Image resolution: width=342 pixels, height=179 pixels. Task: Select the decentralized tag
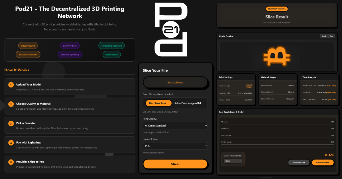pos(28,45)
